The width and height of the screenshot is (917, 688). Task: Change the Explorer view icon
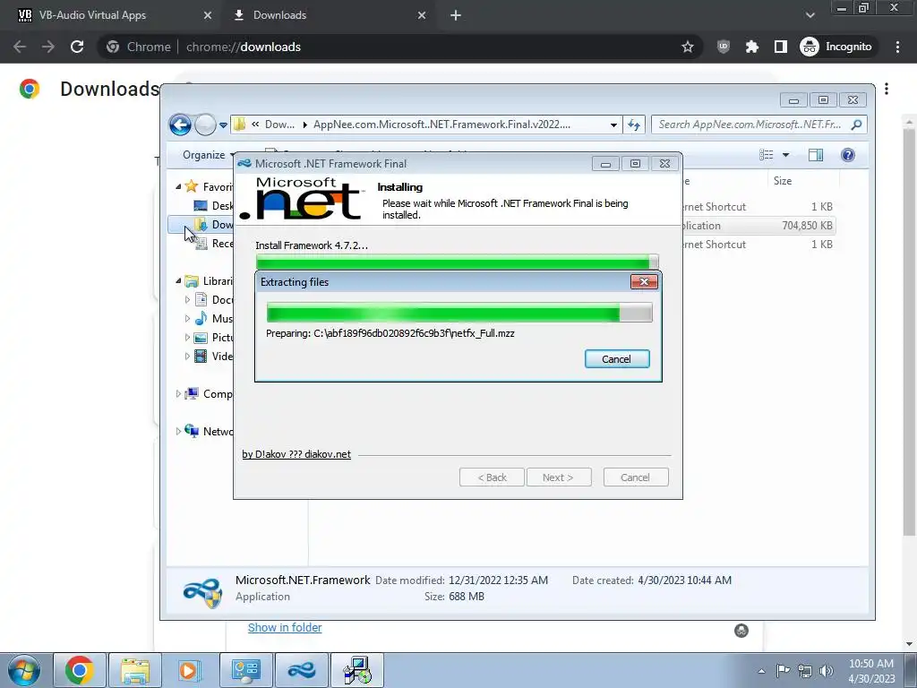coord(767,155)
